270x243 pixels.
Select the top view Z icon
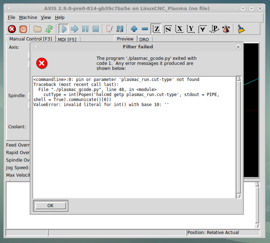(x=156, y=29)
